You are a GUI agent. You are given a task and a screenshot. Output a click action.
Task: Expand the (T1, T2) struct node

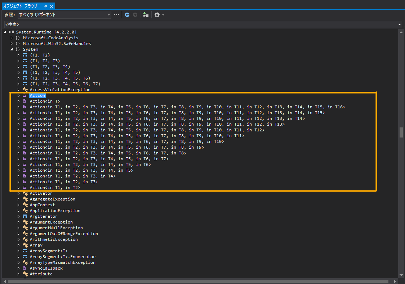pyautogui.click(x=18, y=55)
